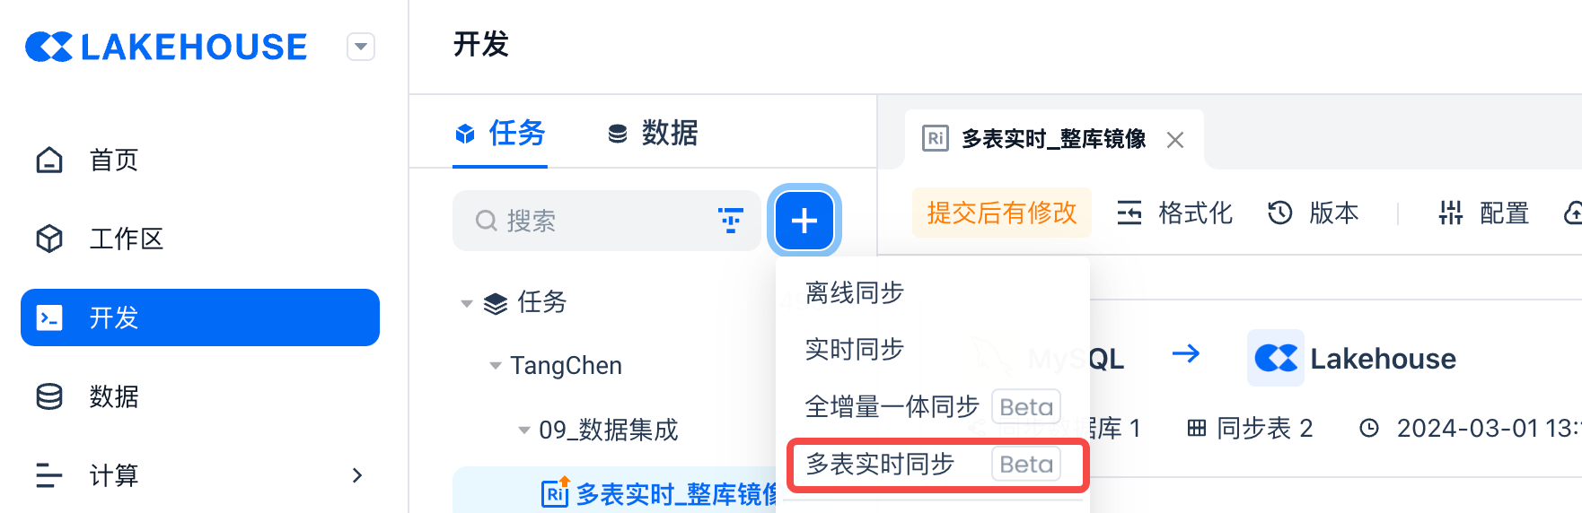Choose 全增量一体同步 menu option
This screenshot has width=1582, height=513.
tap(892, 407)
